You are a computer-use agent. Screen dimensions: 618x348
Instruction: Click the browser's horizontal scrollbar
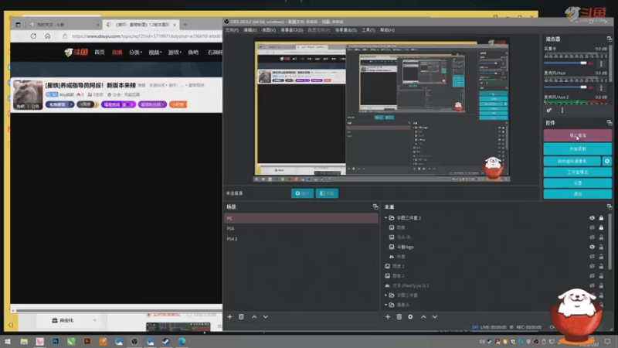[x=117, y=311]
